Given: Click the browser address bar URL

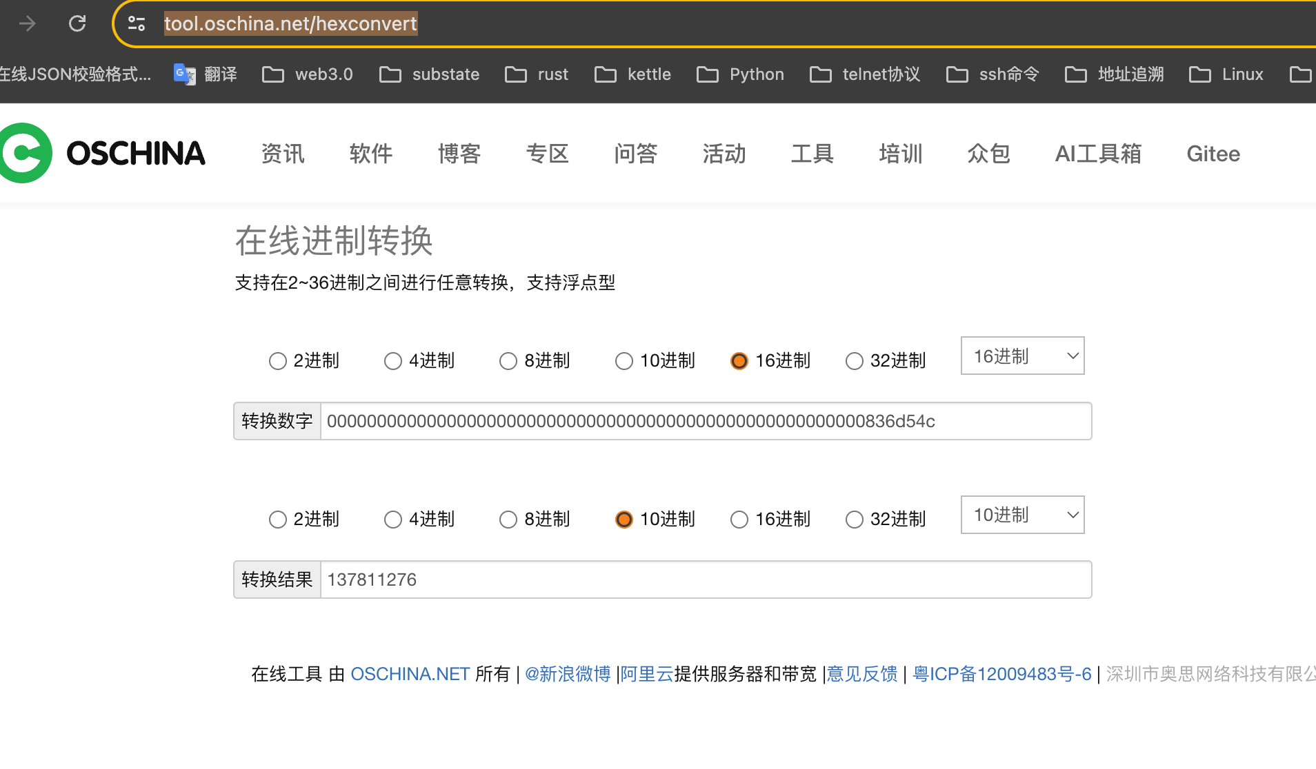Looking at the screenshot, I should coord(290,24).
